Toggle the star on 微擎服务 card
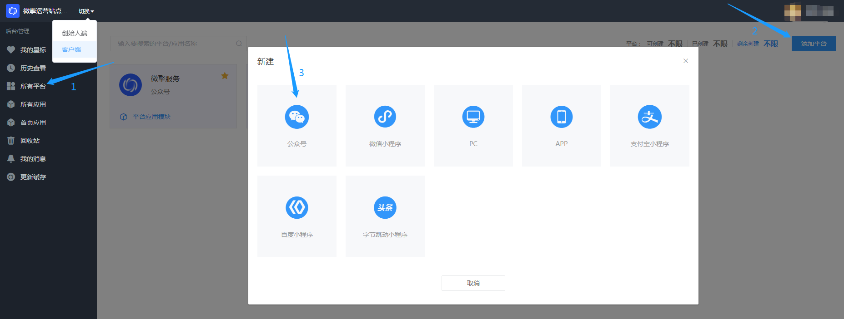The image size is (844, 319). (225, 76)
